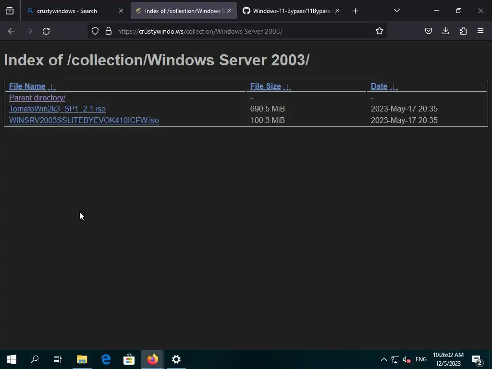Open Firefox application hamburger menu
The height and width of the screenshot is (369, 492).
click(480, 31)
